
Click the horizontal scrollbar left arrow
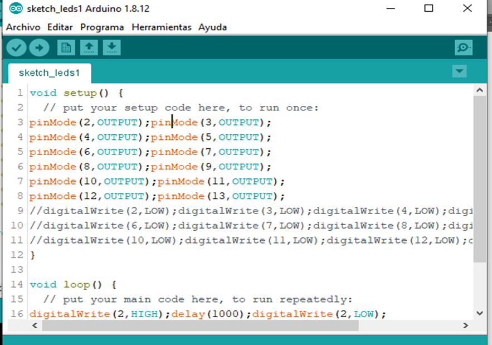click(x=36, y=325)
